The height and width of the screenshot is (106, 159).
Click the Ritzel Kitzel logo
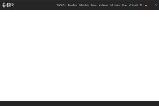pyautogui.click(x=8, y=5)
